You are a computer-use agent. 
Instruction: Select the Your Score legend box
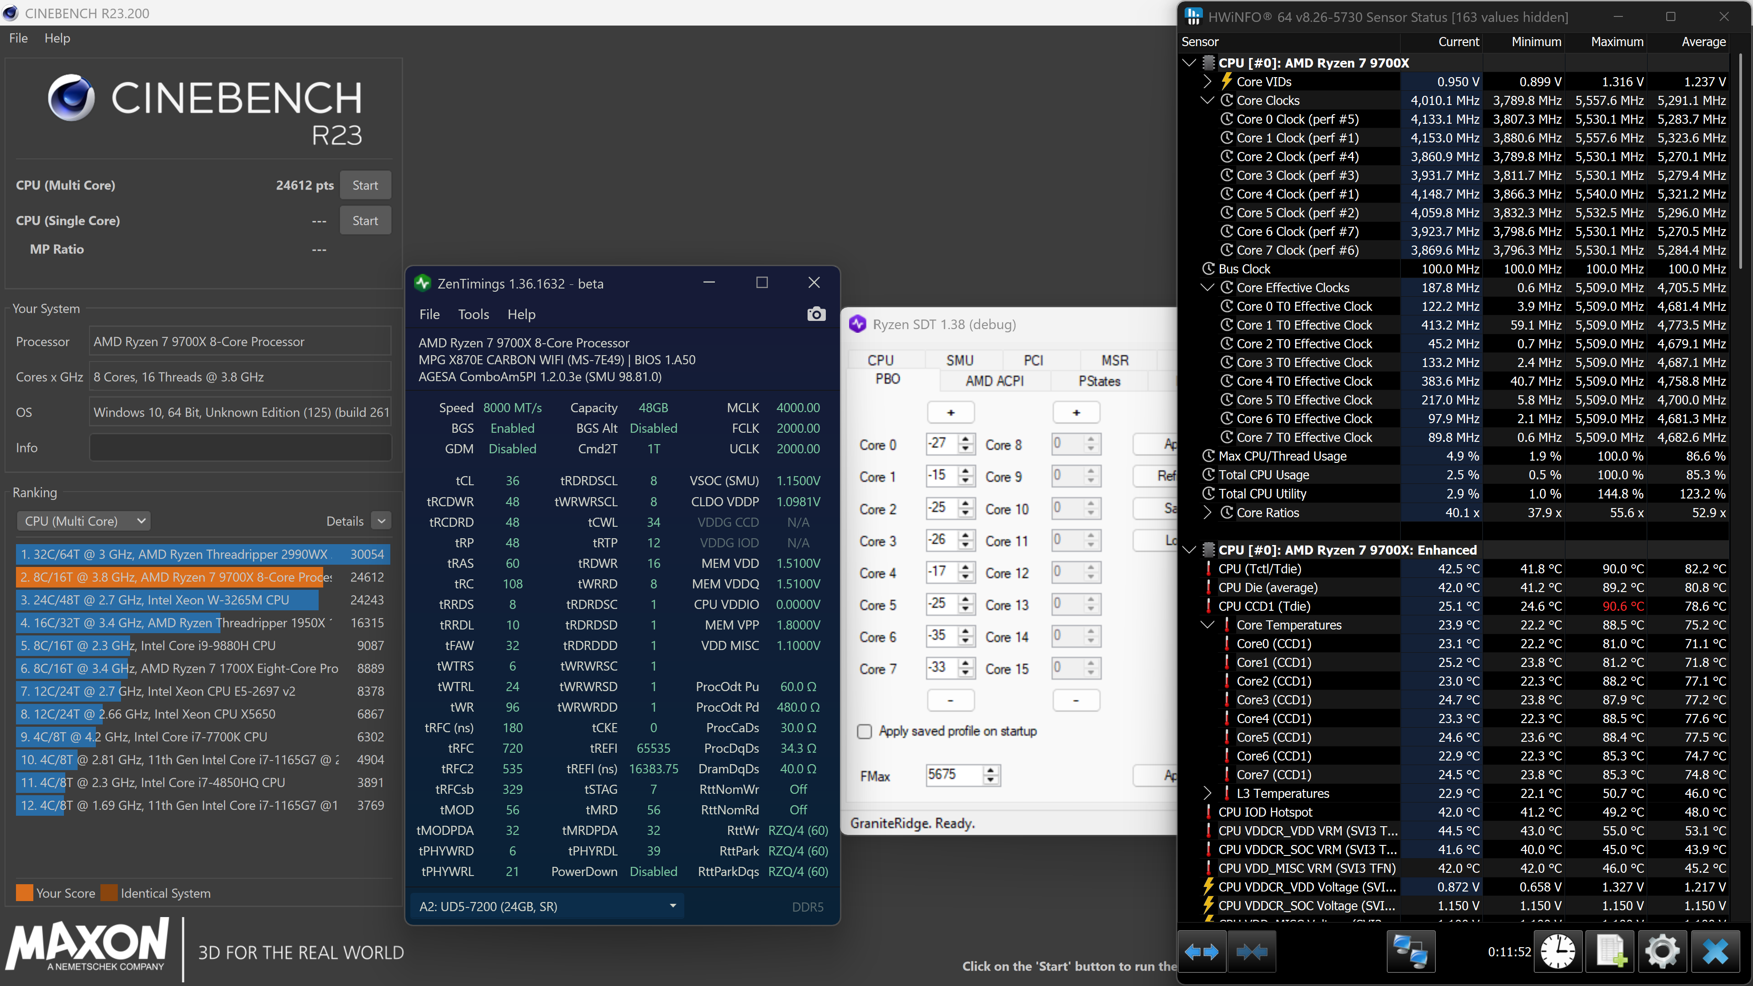click(25, 893)
